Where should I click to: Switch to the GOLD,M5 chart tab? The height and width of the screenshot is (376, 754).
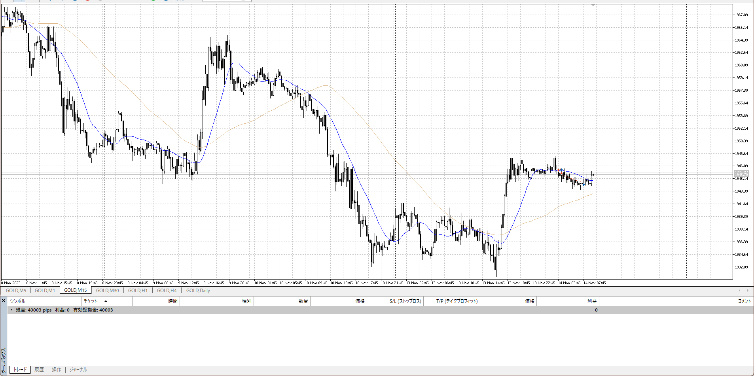click(16, 291)
